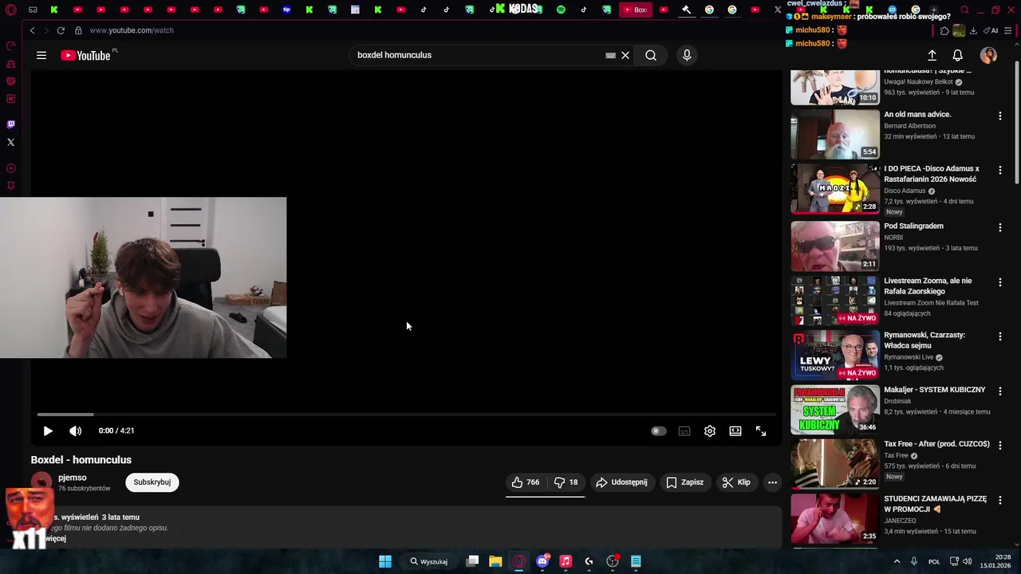Image resolution: width=1021 pixels, height=574 pixels.
Task: Open the pjemso channel name link
Action: tap(73, 478)
